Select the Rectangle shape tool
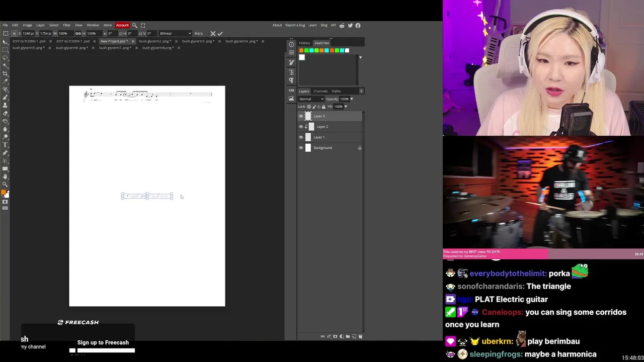Viewport: 644px width, 362px height. click(x=5, y=168)
